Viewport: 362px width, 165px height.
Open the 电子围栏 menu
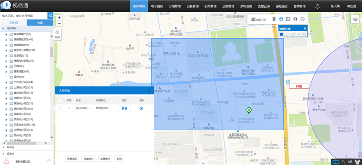pos(157,6)
